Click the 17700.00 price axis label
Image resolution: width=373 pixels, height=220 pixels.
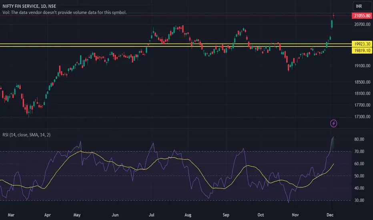(362, 105)
